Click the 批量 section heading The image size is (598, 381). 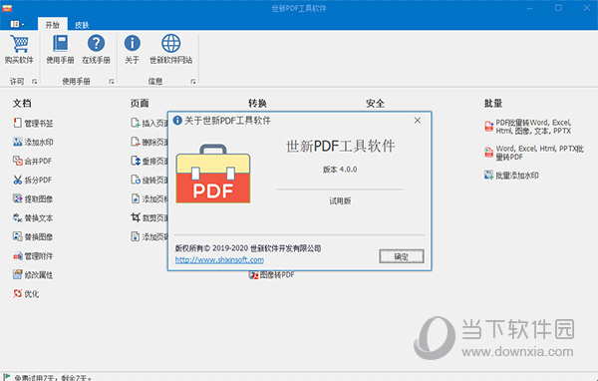coord(493,103)
